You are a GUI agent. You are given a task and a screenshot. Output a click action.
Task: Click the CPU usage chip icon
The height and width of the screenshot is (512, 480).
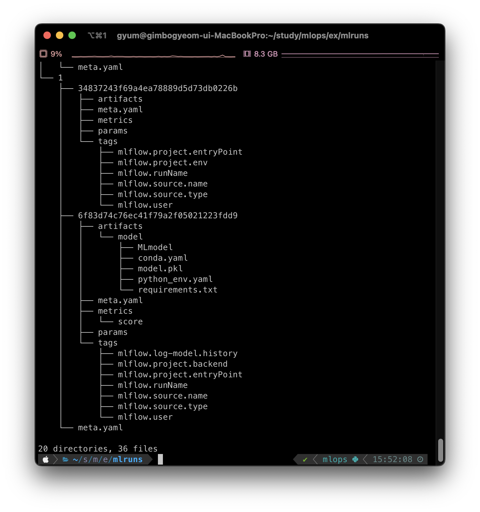pos(43,54)
